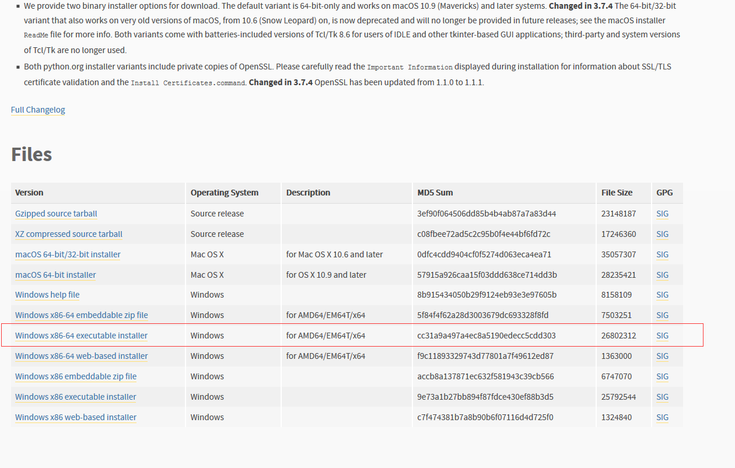Screen dimensions: 735x468
Task: Open the SIG for the XZ source tarball
Action: click(662, 234)
